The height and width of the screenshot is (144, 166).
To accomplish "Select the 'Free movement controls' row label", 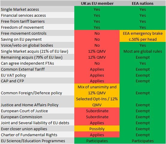I will [24, 34].
